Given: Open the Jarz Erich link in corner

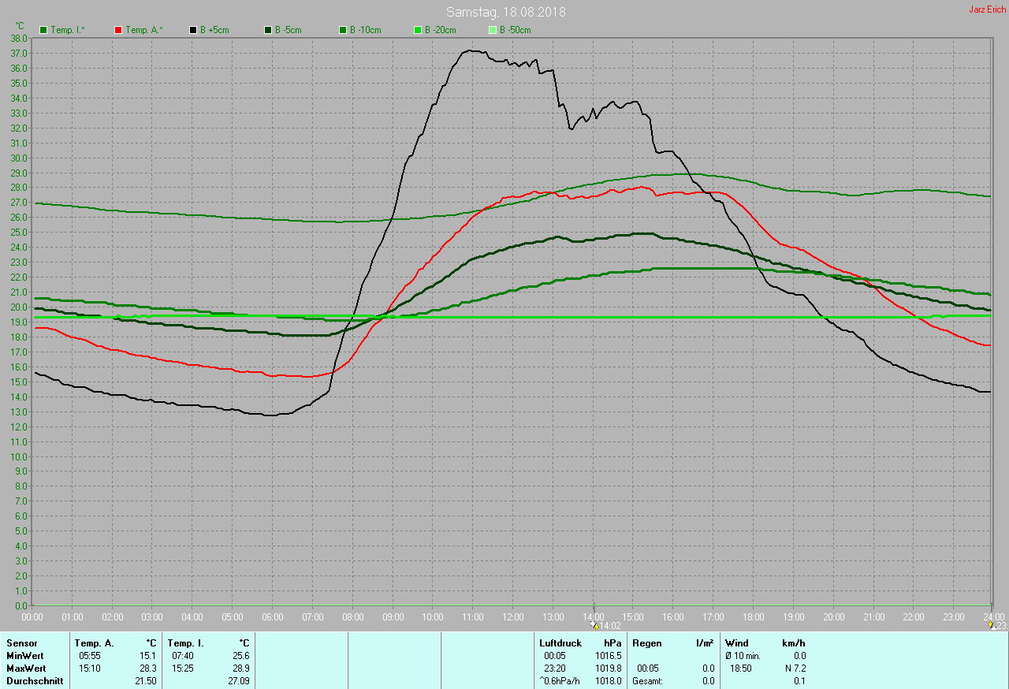Looking at the screenshot, I should coord(987,9).
